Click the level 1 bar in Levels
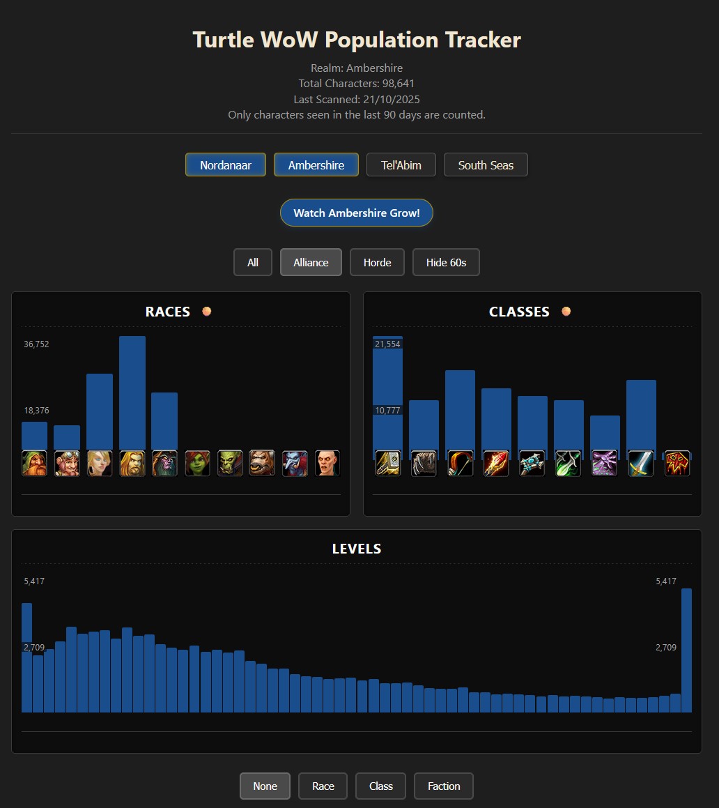 [26, 657]
